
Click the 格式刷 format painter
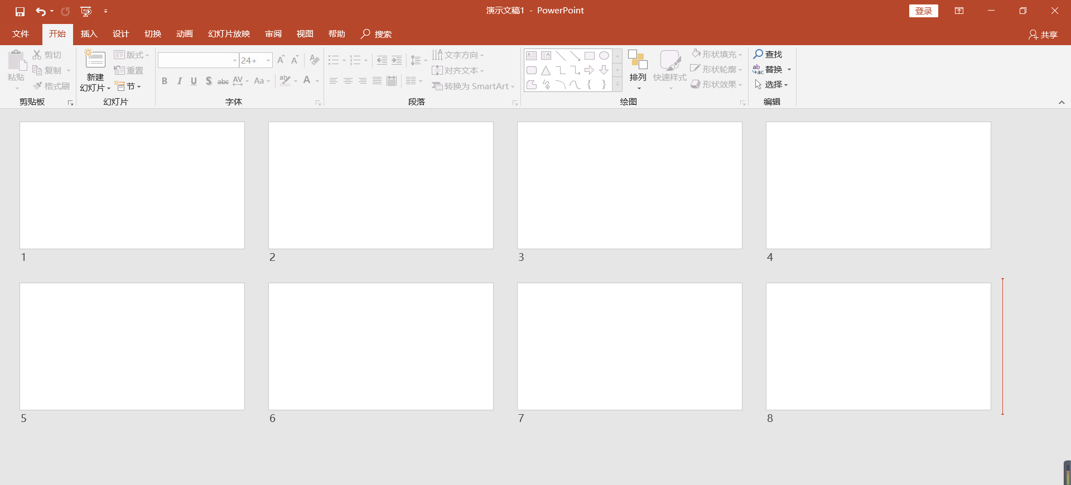coord(51,86)
